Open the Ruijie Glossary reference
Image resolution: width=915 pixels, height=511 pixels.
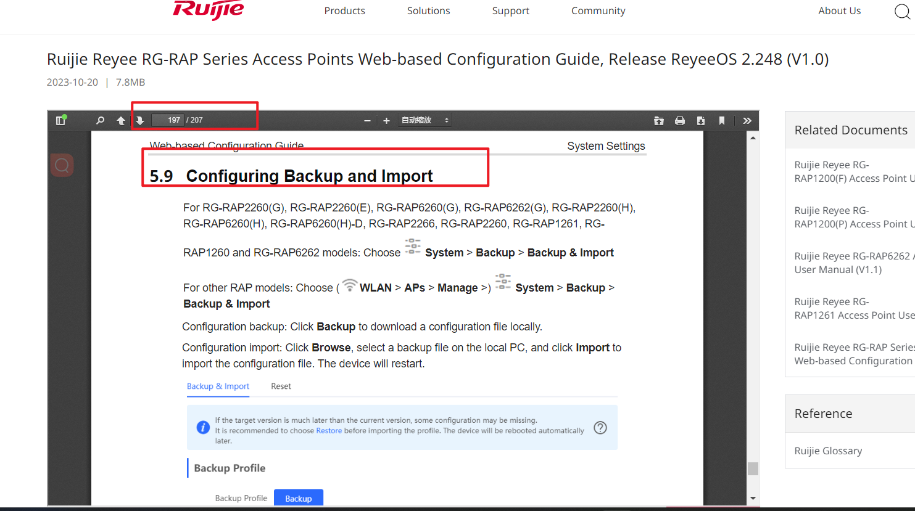pyautogui.click(x=828, y=451)
